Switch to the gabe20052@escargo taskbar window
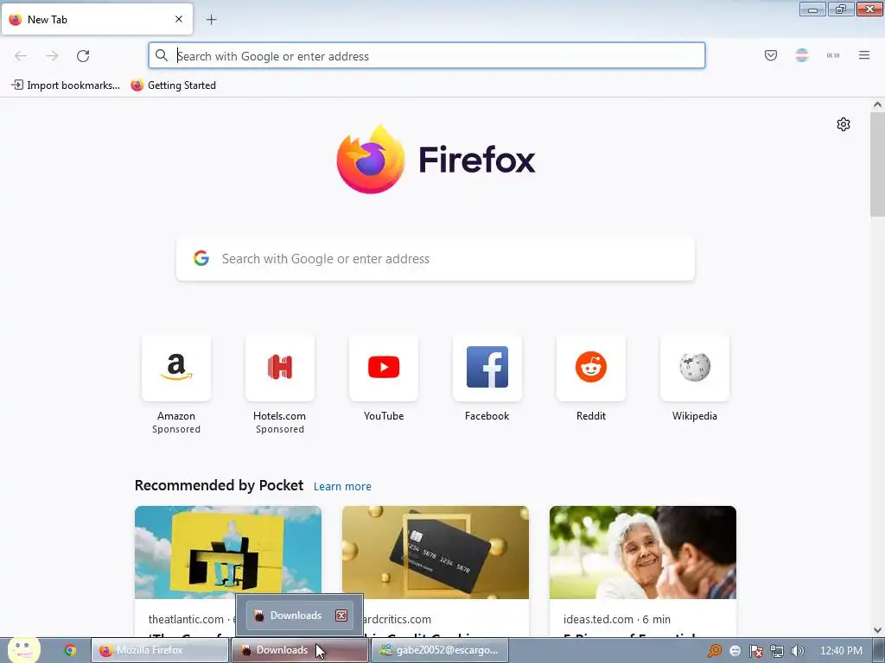 (x=440, y=650)
